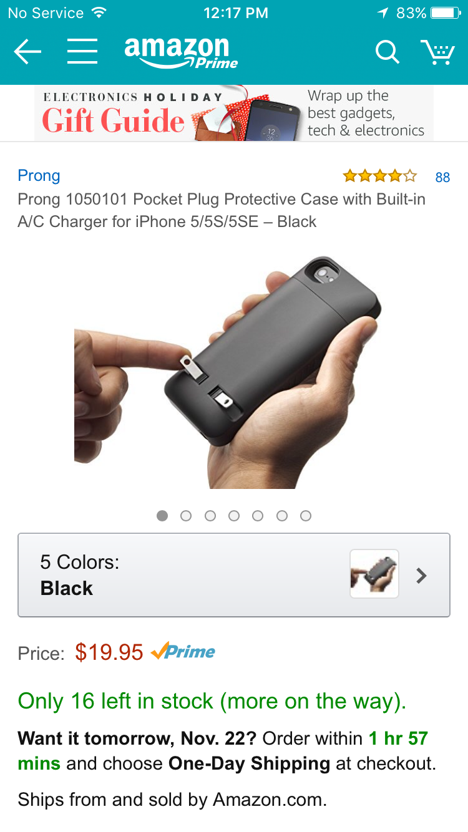Select the last image page dot
This screenshot has width=468, height=832.
[306, 516]
